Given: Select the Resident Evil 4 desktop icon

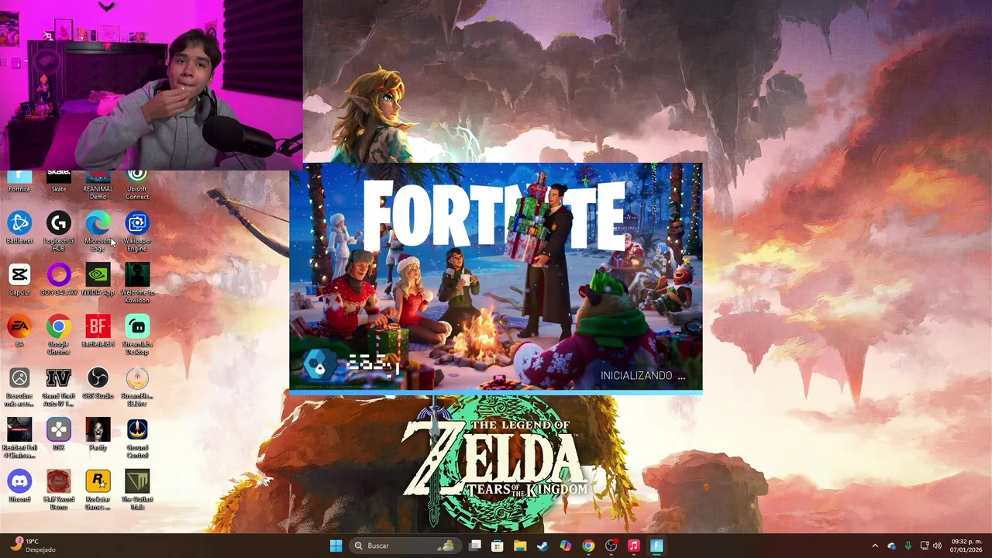Looking at the screenshot, I should tap(19, 439).
